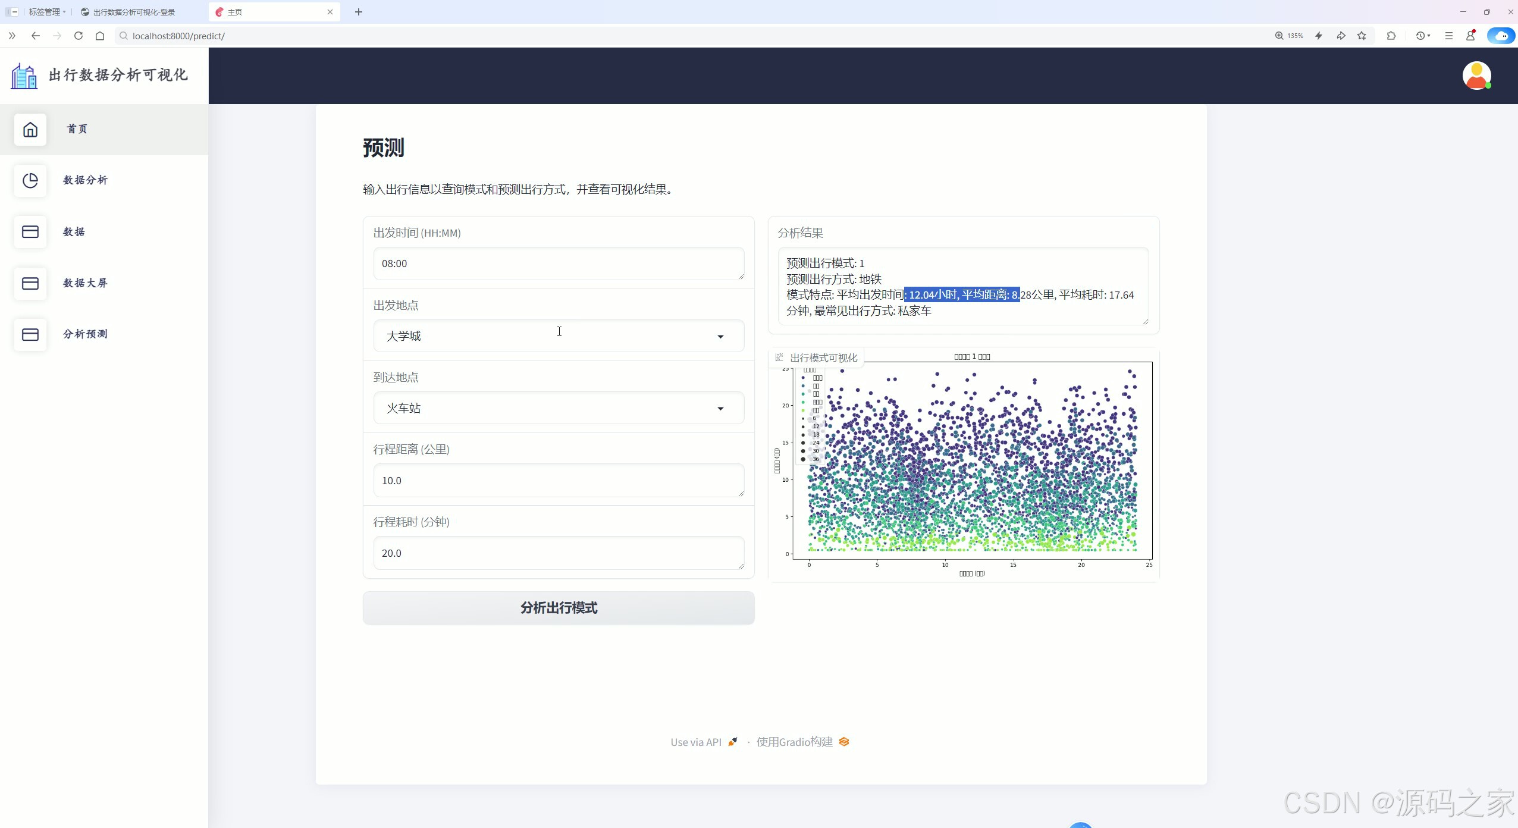This screenshot has height=828, width=1518.
Task: Reload page with browser refresh icon
Action: point(79,36)
